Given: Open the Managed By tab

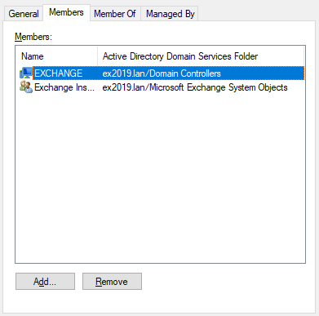Looking at the screenshot, I should click(x=170, y=14).
